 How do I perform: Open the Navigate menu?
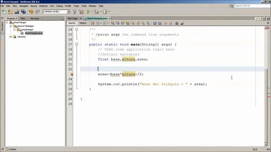24,6
